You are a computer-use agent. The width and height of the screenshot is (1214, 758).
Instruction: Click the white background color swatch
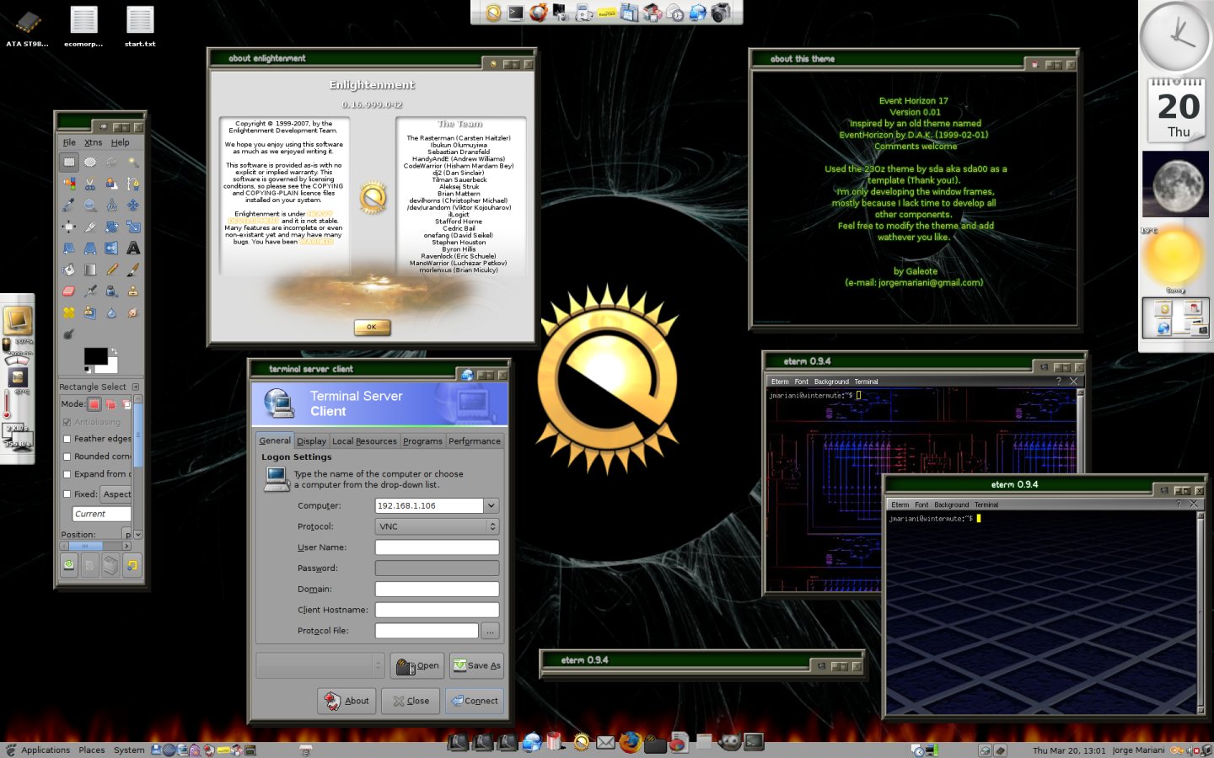110,367
